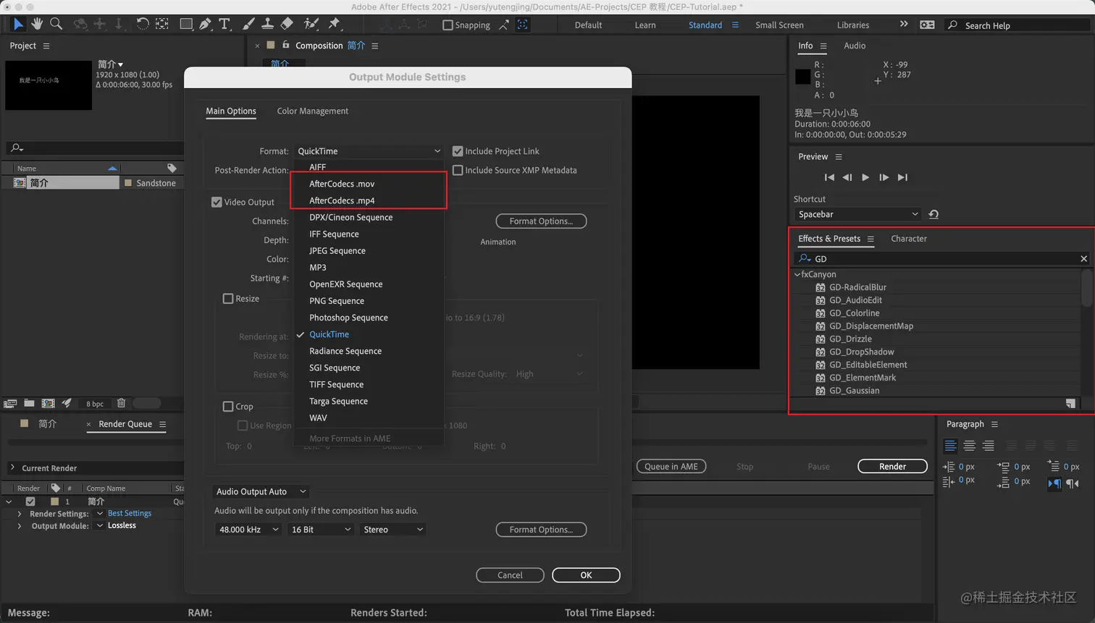The image size is (1095, 623).
Task: Select center align text in Paragraph panel
Action: point(969,446)
